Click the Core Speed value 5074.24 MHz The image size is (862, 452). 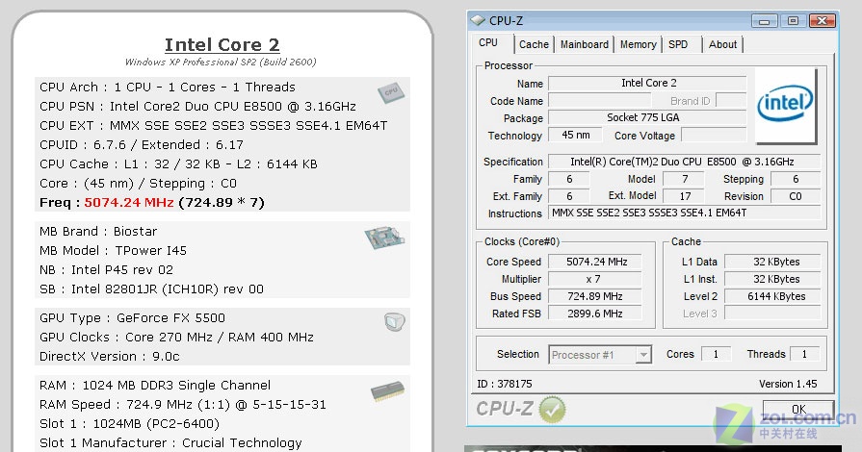click(x=595, y=262)
